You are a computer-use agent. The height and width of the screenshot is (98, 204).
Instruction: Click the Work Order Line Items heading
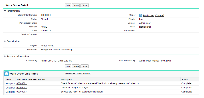pos(24,74)
